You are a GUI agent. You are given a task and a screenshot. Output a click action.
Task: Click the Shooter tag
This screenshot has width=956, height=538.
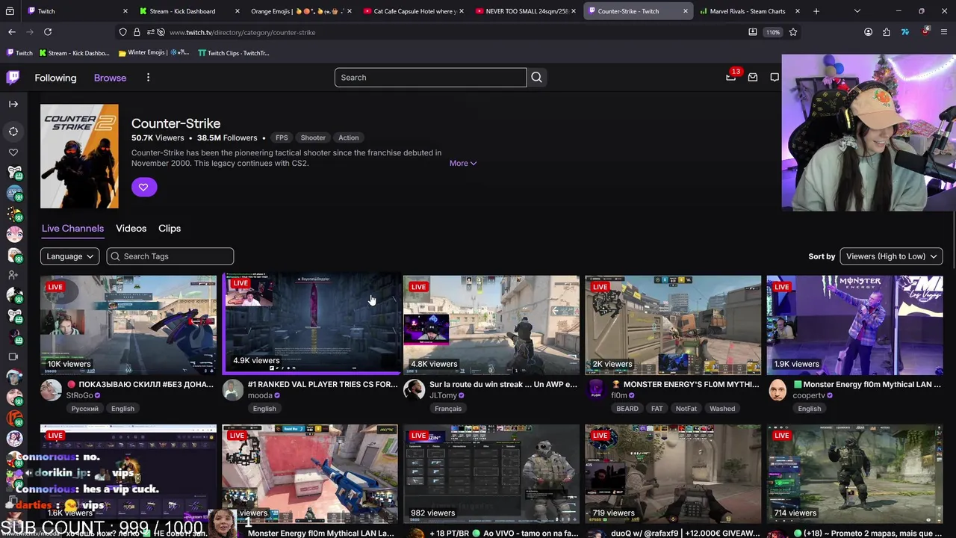click(x=313, y=137)
